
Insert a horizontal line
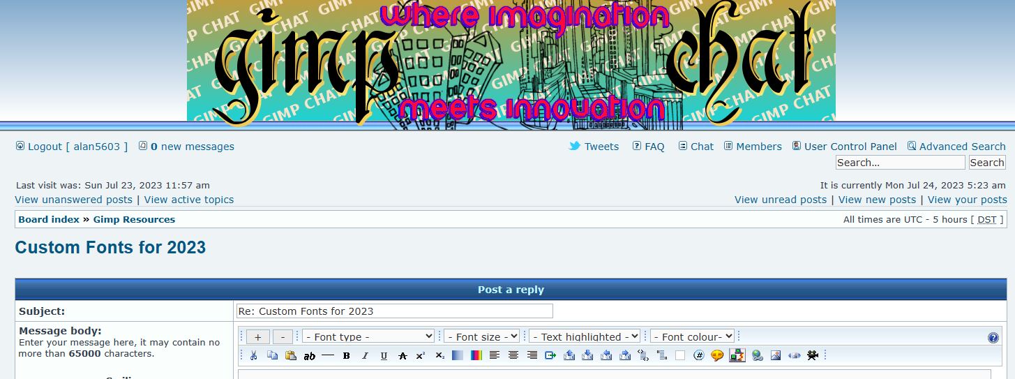coord(328,355)
